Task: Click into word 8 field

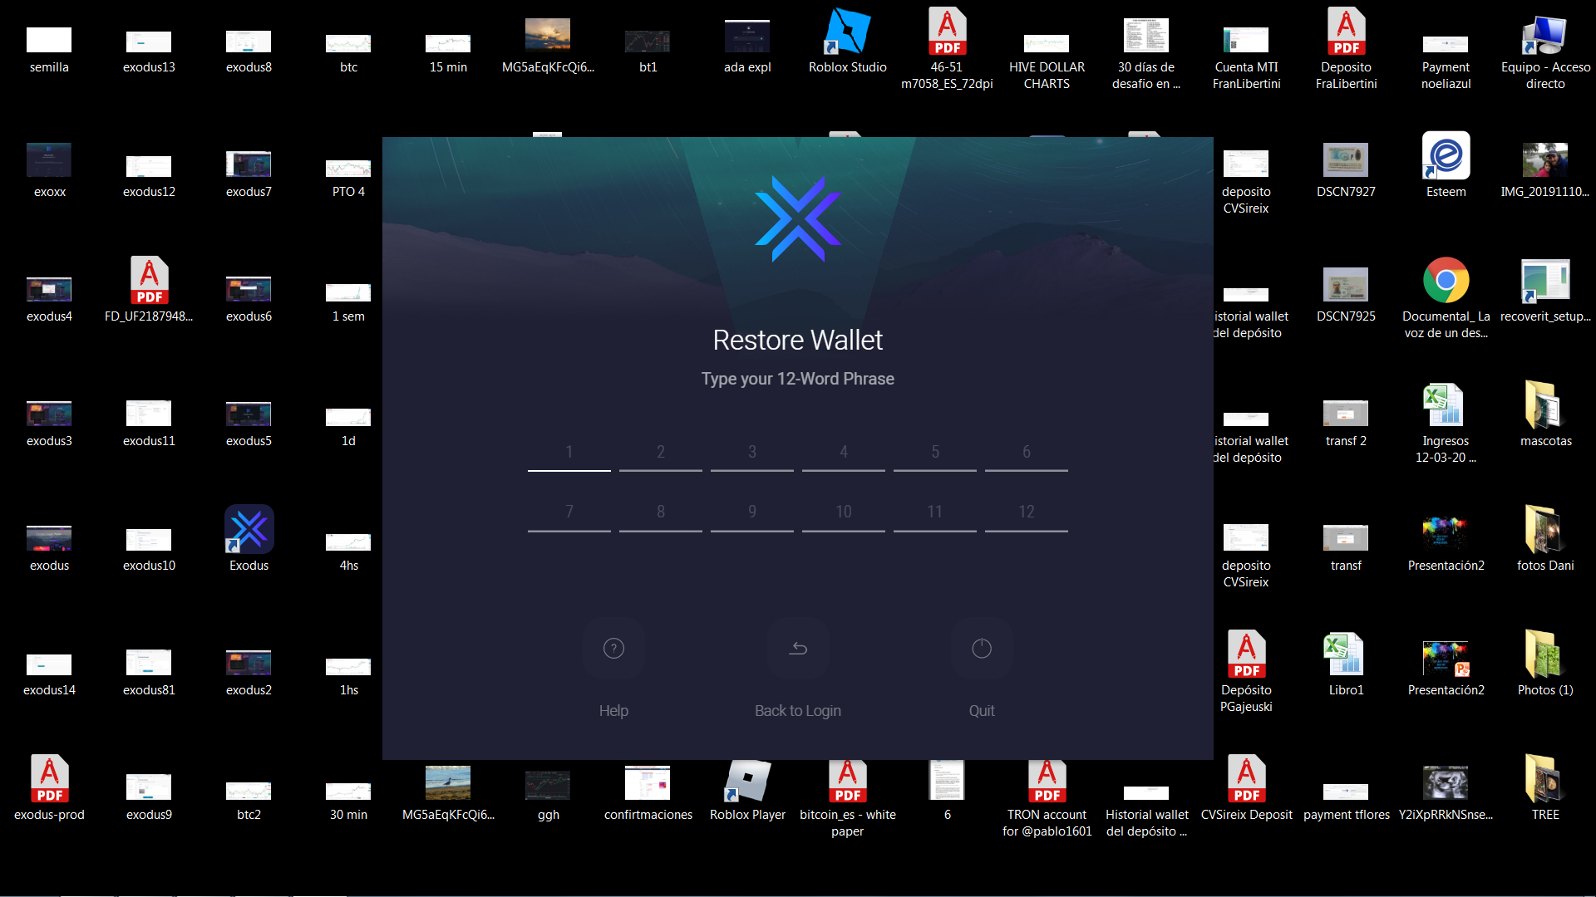Action: (x=661, y=512)
